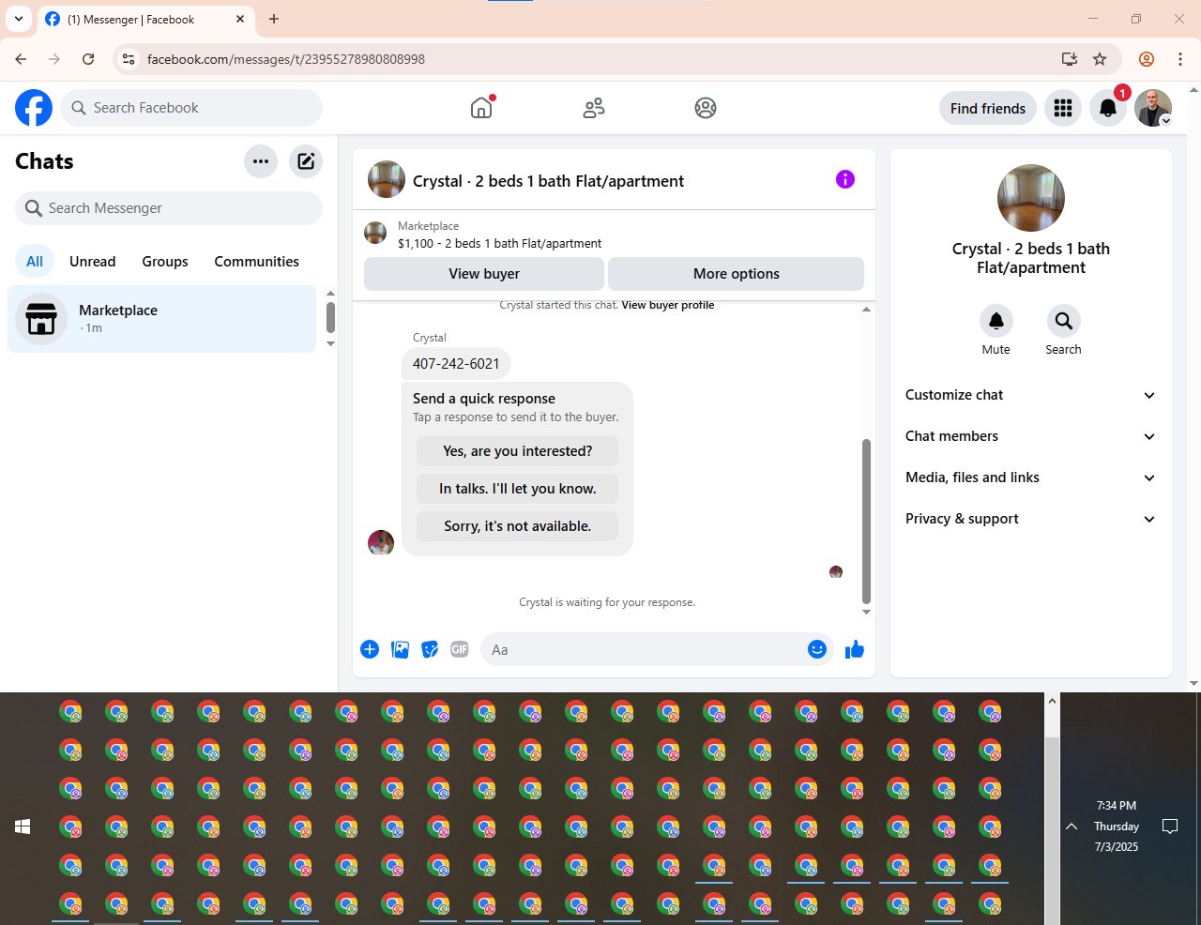Open the notifications bell
The width and height of the screenshot is (1201, 925).
[x=1108, y=108]
